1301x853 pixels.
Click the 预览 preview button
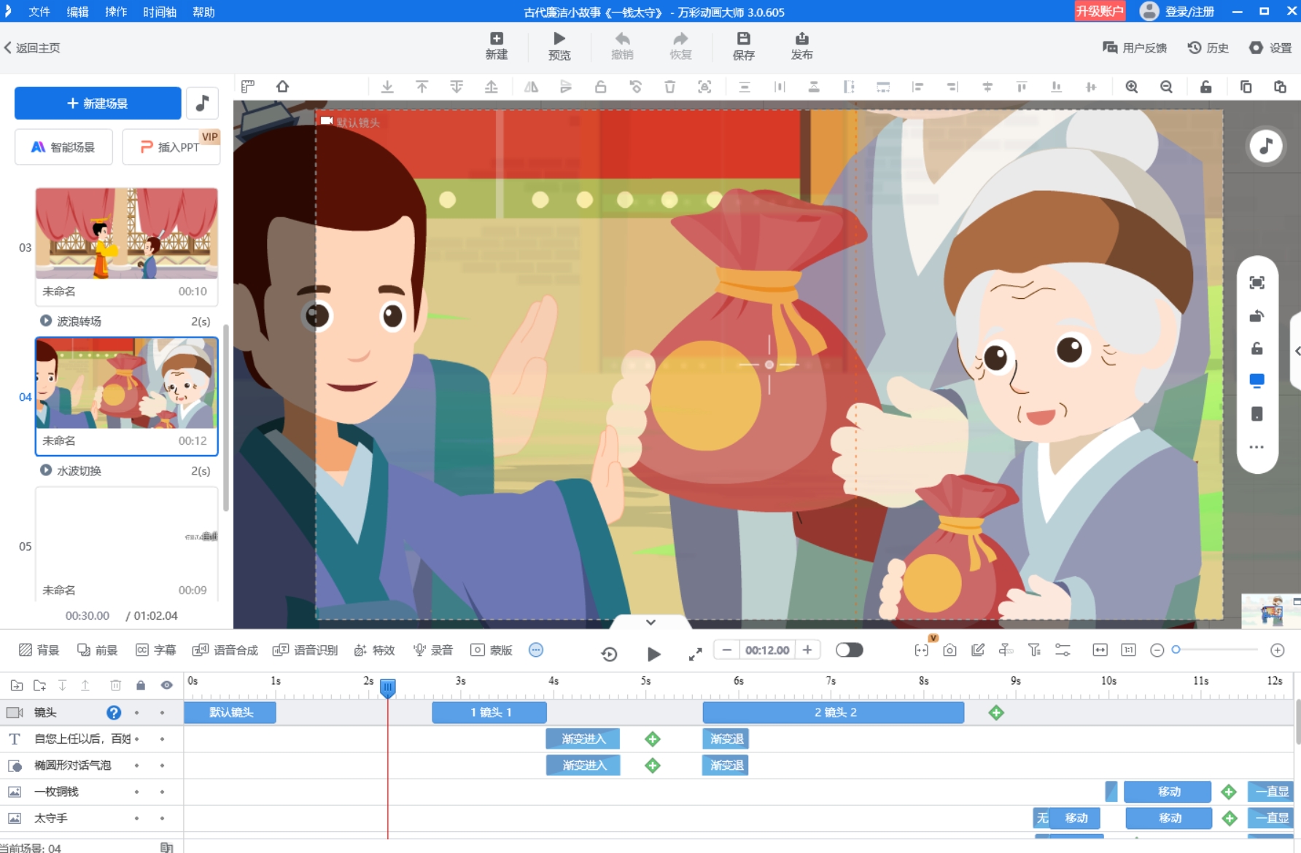click(559, 46)
